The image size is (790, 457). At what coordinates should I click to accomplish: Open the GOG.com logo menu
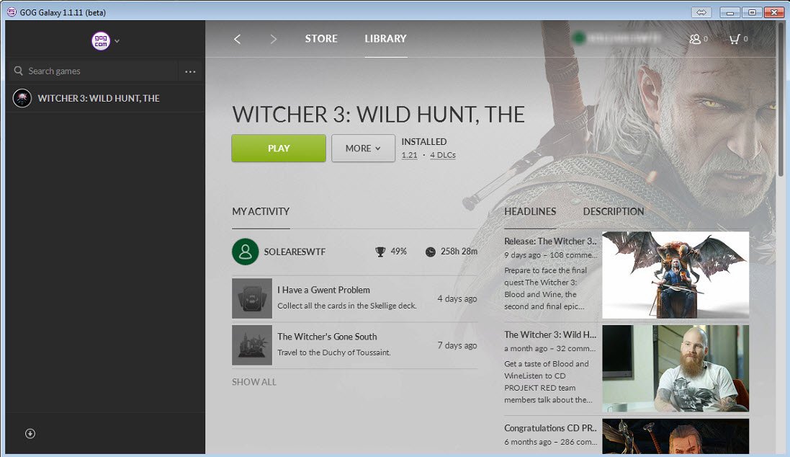[x=101, y=41]
